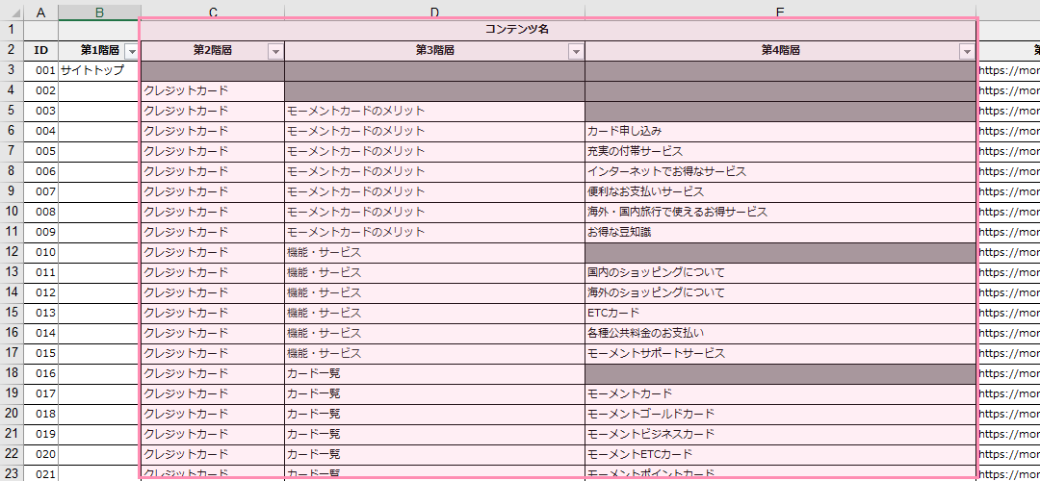
Task: Select the column D header
Action: point(434,12)
